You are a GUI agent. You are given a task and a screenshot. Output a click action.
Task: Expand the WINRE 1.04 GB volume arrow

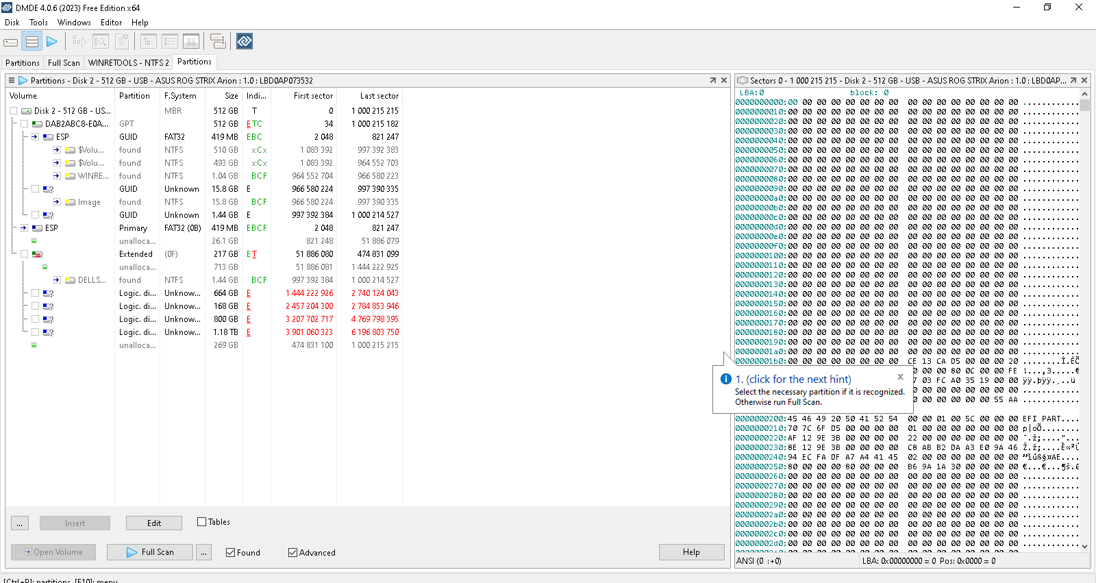point(57,176)
